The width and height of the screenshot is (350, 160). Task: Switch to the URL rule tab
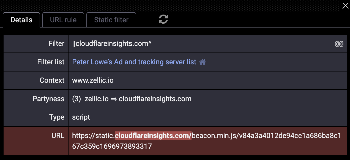click(63, 20)
